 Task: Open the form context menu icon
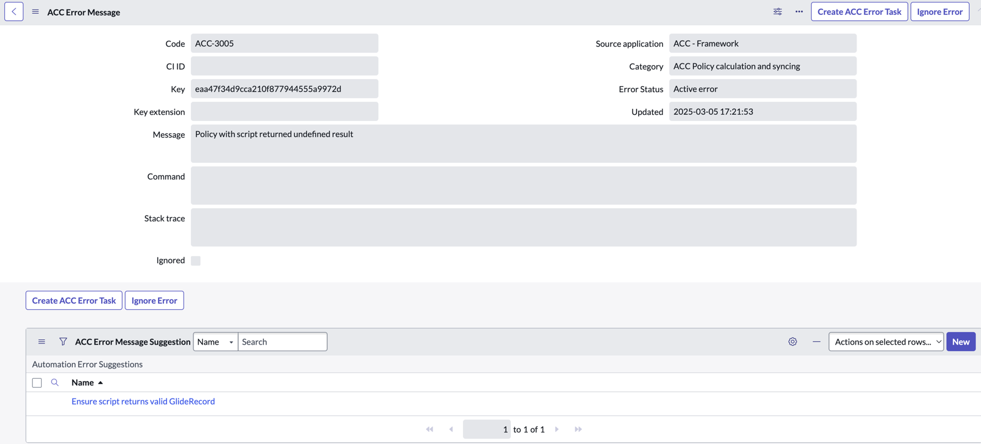35,12
